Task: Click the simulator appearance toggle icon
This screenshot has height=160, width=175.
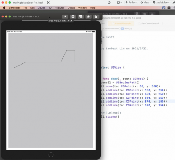Action: pos(65,17)
